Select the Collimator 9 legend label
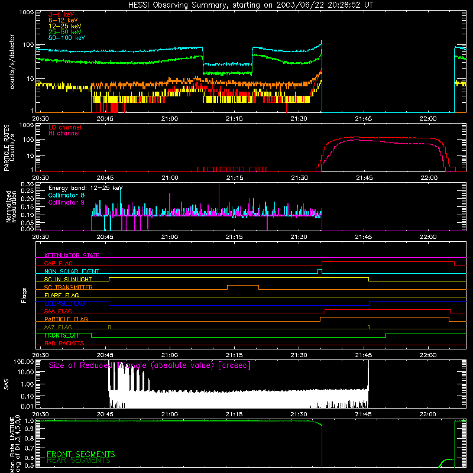 [66, 202]
